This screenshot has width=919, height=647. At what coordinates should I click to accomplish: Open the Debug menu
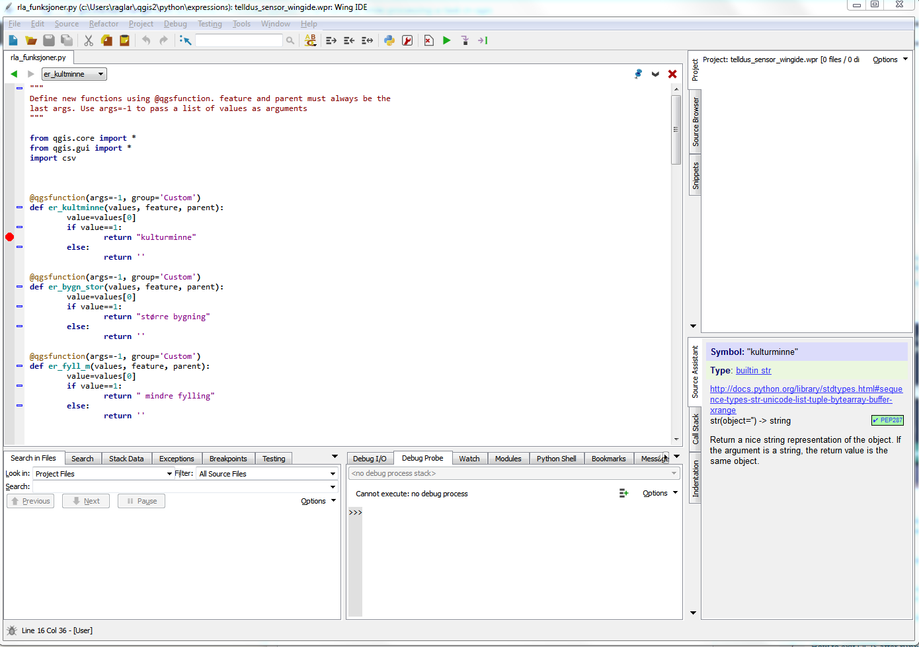[x=175, y=24]
